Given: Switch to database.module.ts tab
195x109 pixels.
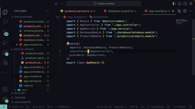Looking at the screenshot, I should coord(120,11).
